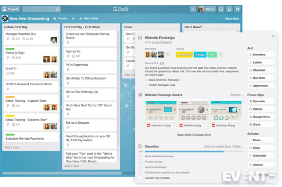Click the description Edit link

(162, 63)
